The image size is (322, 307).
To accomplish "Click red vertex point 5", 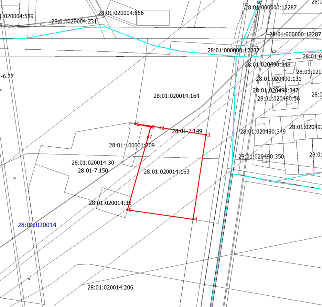I will 127,210.
